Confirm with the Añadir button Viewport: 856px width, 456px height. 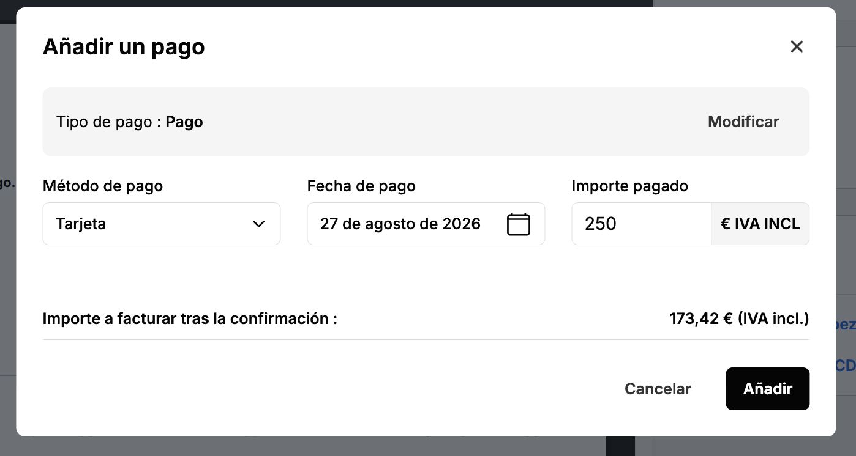coord(768,389)
